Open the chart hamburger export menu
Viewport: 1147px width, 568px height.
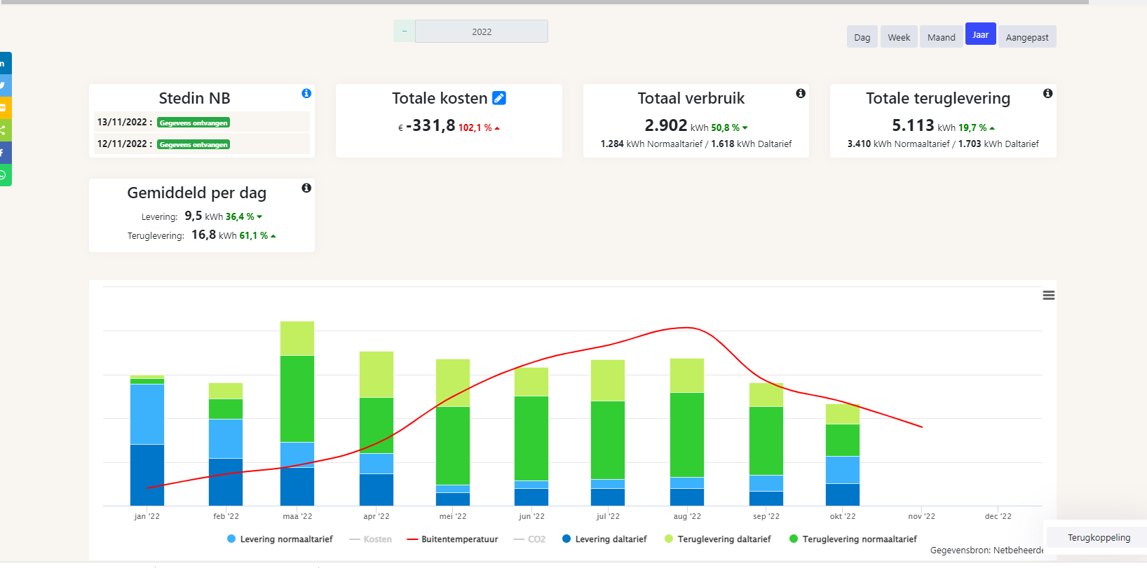[1048, 296]
